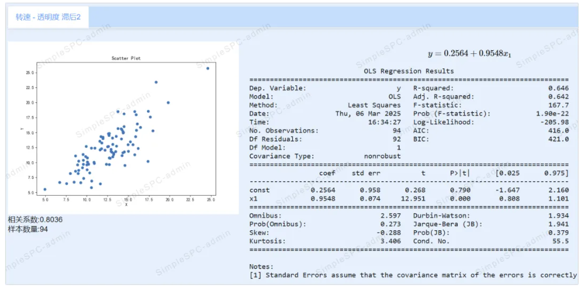Click the const coefficient row
581x288 pixels.
(x=408, y=190)
